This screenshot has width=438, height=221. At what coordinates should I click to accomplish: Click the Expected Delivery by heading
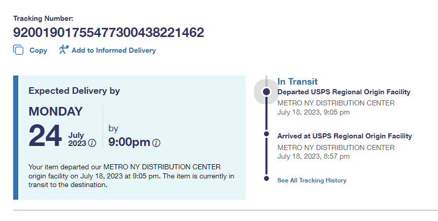coord(74,91)
